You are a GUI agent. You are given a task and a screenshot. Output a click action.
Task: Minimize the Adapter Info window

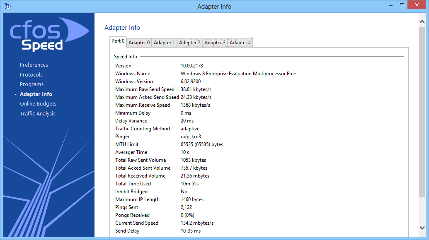390,5
